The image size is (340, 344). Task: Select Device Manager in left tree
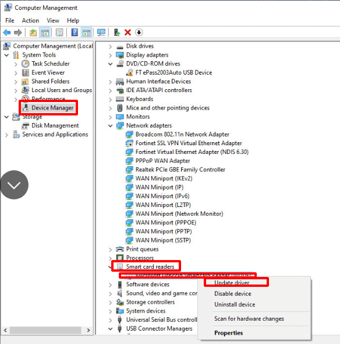coord(52,108)
